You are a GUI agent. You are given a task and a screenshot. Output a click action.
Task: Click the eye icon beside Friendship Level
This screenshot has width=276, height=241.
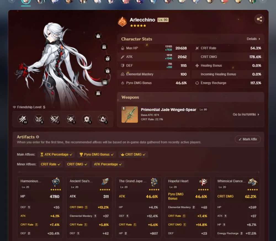coord(14,107)
